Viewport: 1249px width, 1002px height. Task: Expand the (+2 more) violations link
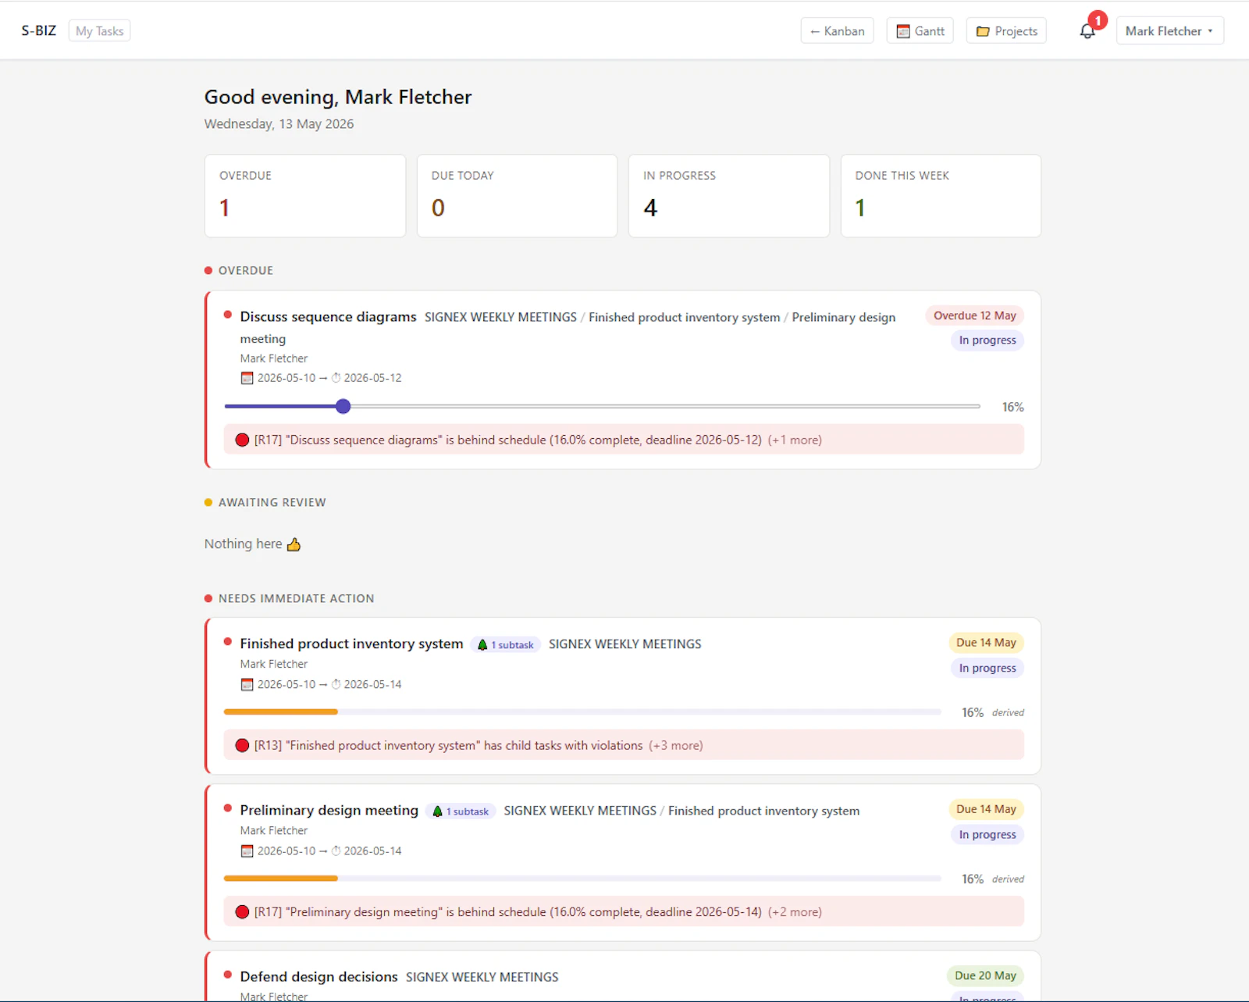point(795,911)
